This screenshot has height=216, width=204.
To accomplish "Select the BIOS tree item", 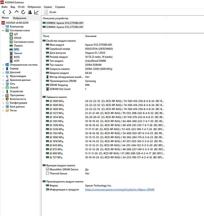I will (17, 57).
